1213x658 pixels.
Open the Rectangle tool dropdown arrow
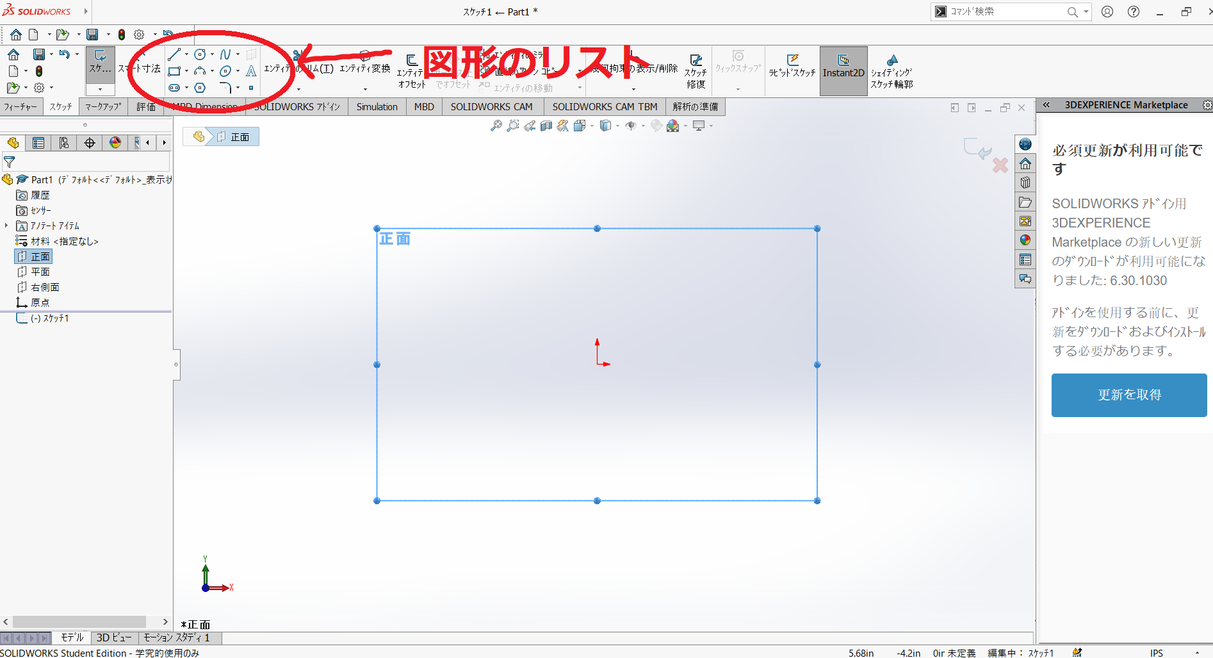click(x=186, y=71)
